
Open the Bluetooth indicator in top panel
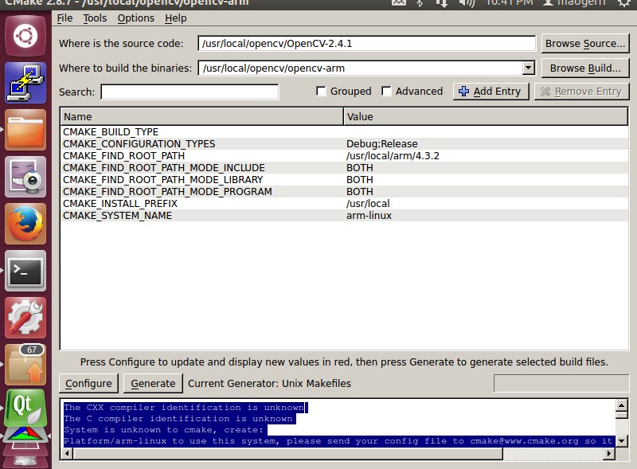click(x=420, y=3)
